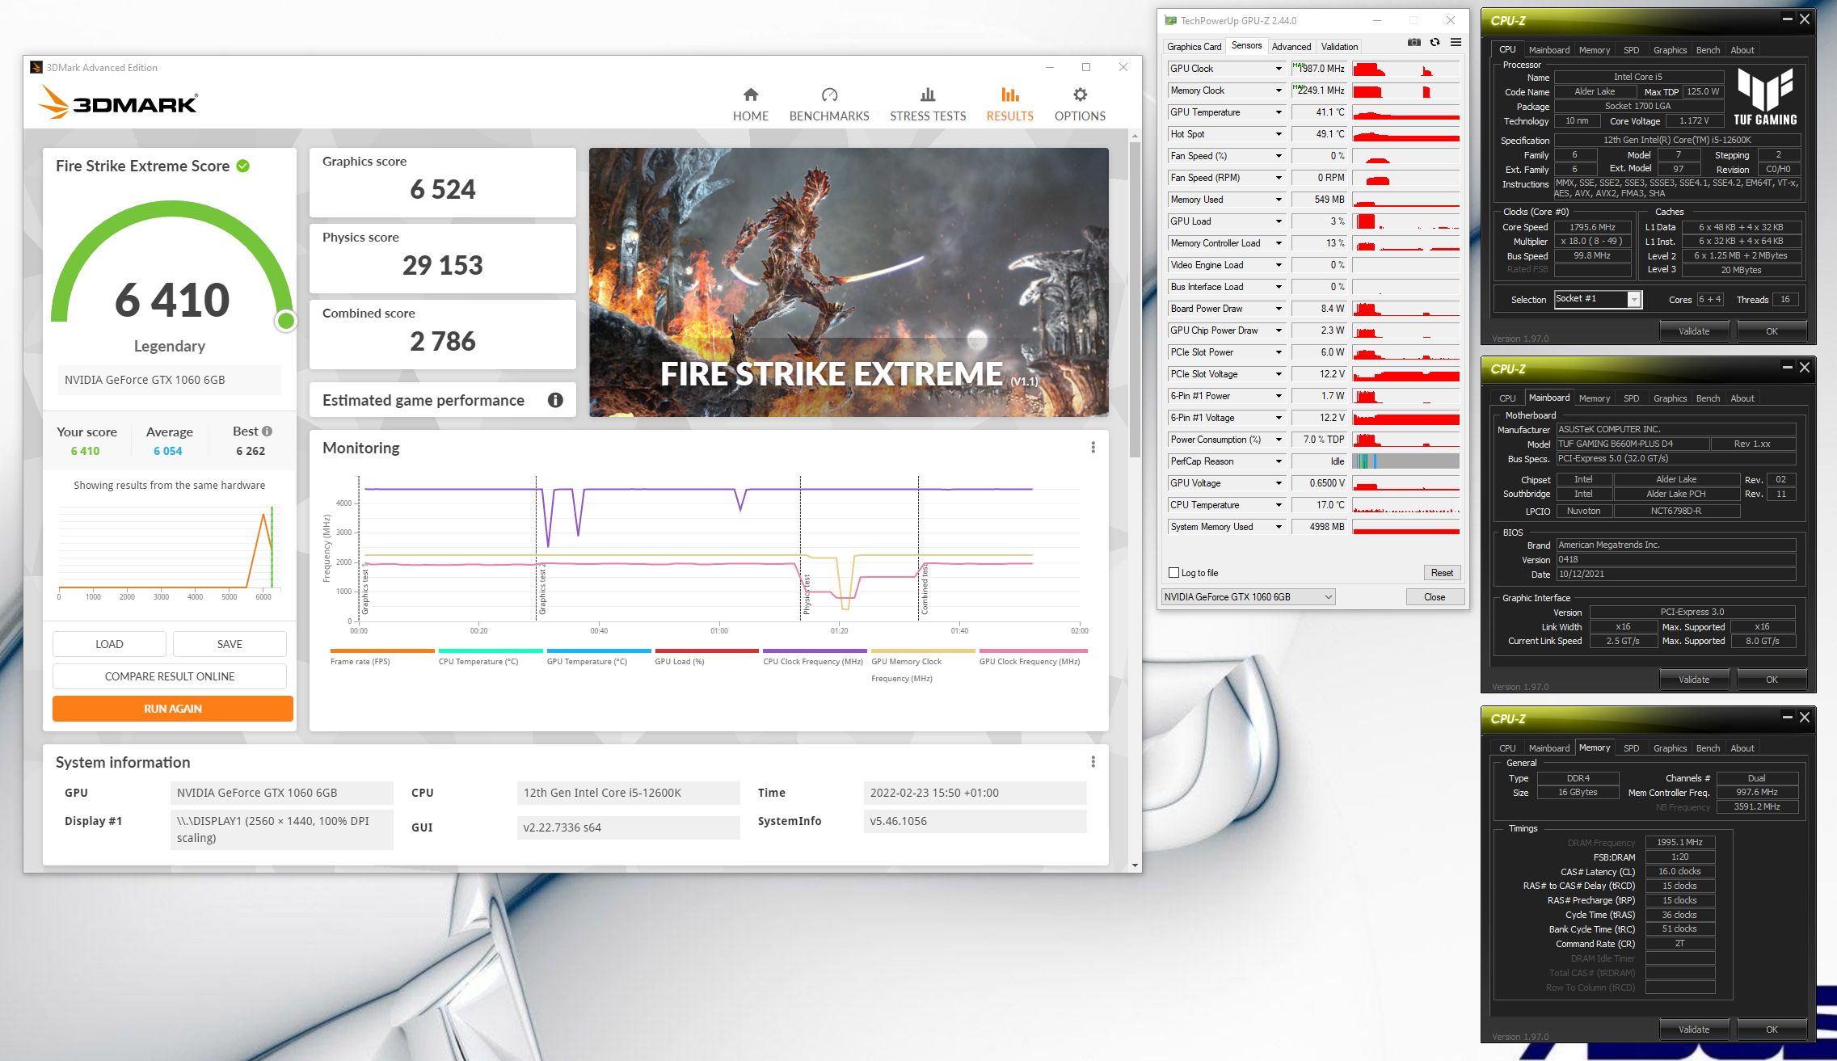Open System Memory Used sensor dropdown
This screenshot has height=1061, width=1837.
pos(1279,527)
